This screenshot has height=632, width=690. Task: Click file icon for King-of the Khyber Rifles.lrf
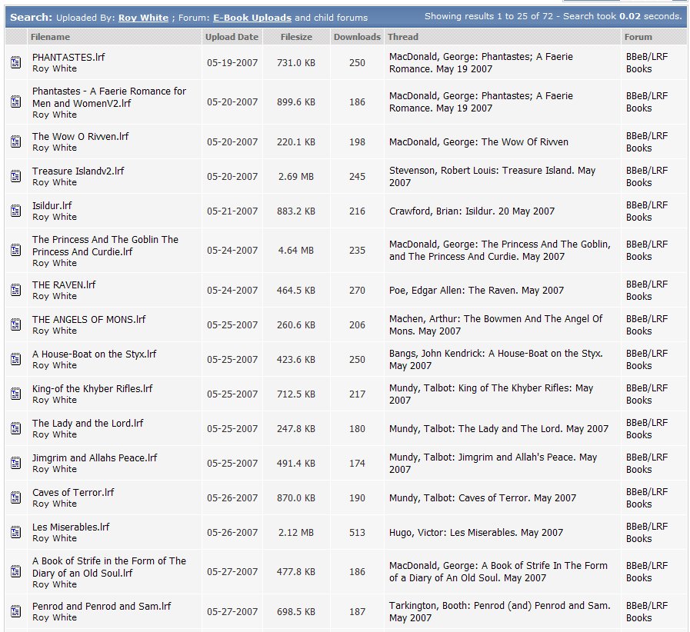[x=16, y=394]
